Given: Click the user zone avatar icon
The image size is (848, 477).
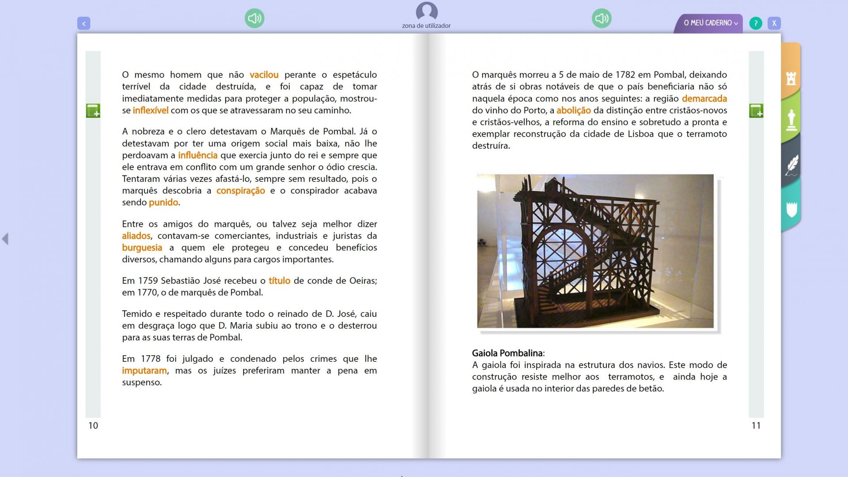Looking at the screenshot, I should coord(426,12).
